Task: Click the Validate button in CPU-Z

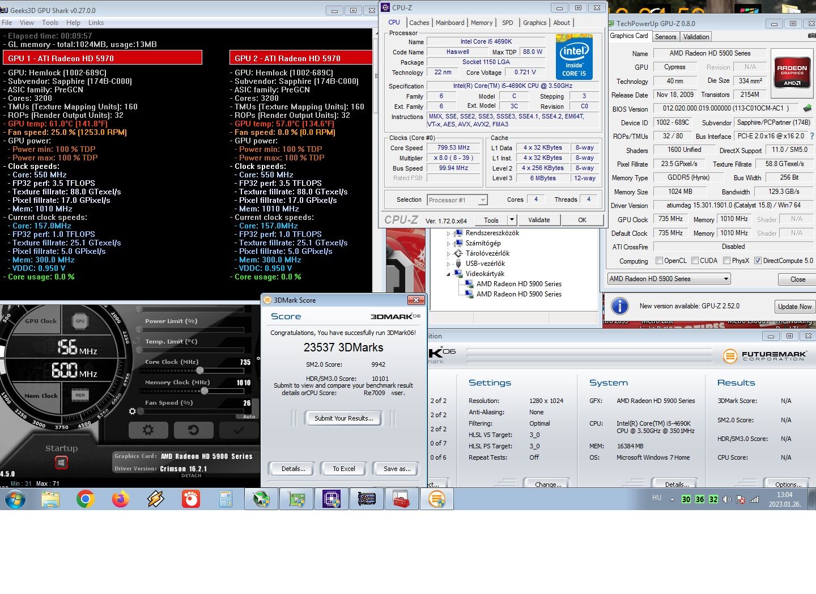Action: [539, 220]
